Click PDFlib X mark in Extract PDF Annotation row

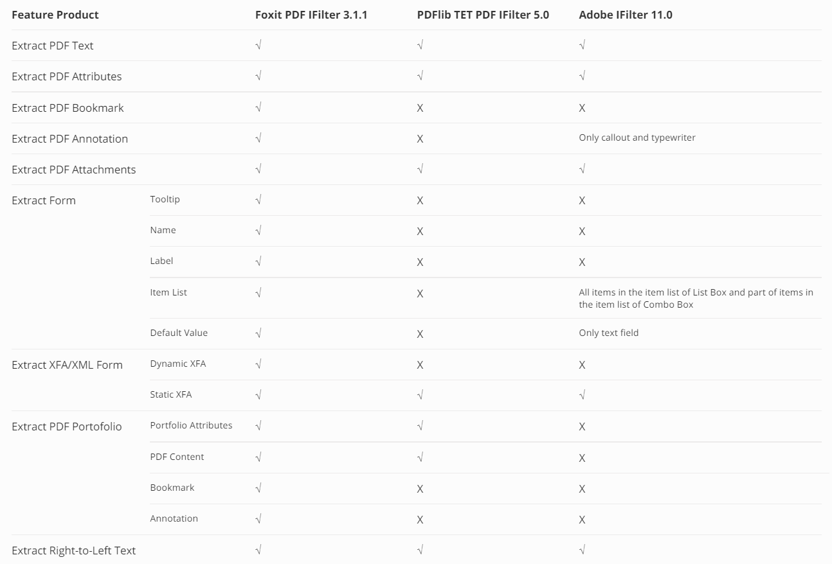420,139
